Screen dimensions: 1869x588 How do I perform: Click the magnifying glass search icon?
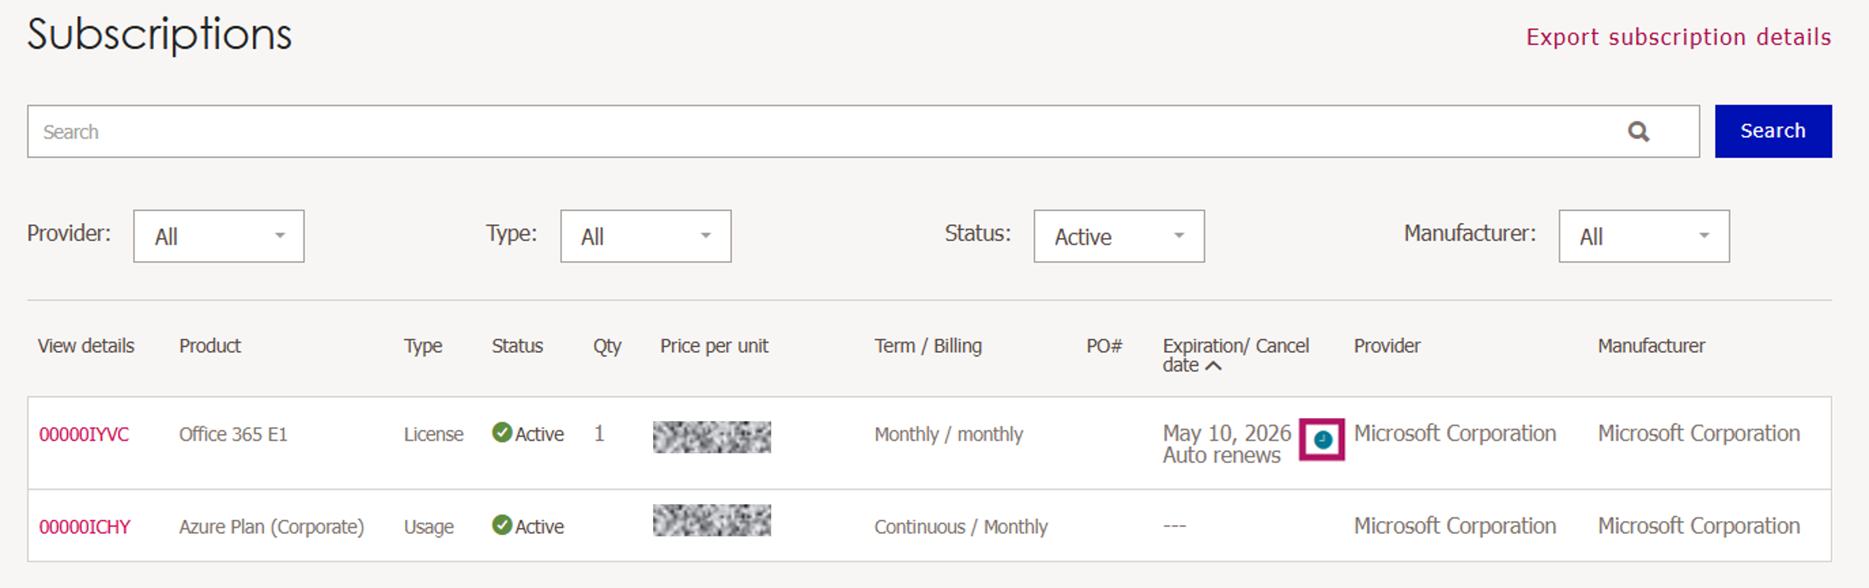[1637, 131]
